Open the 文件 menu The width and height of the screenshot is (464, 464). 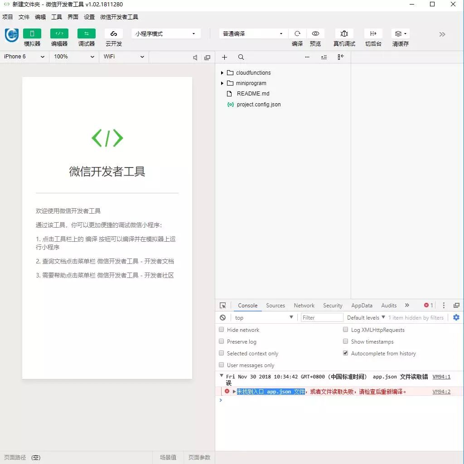(x=24, y=17)
